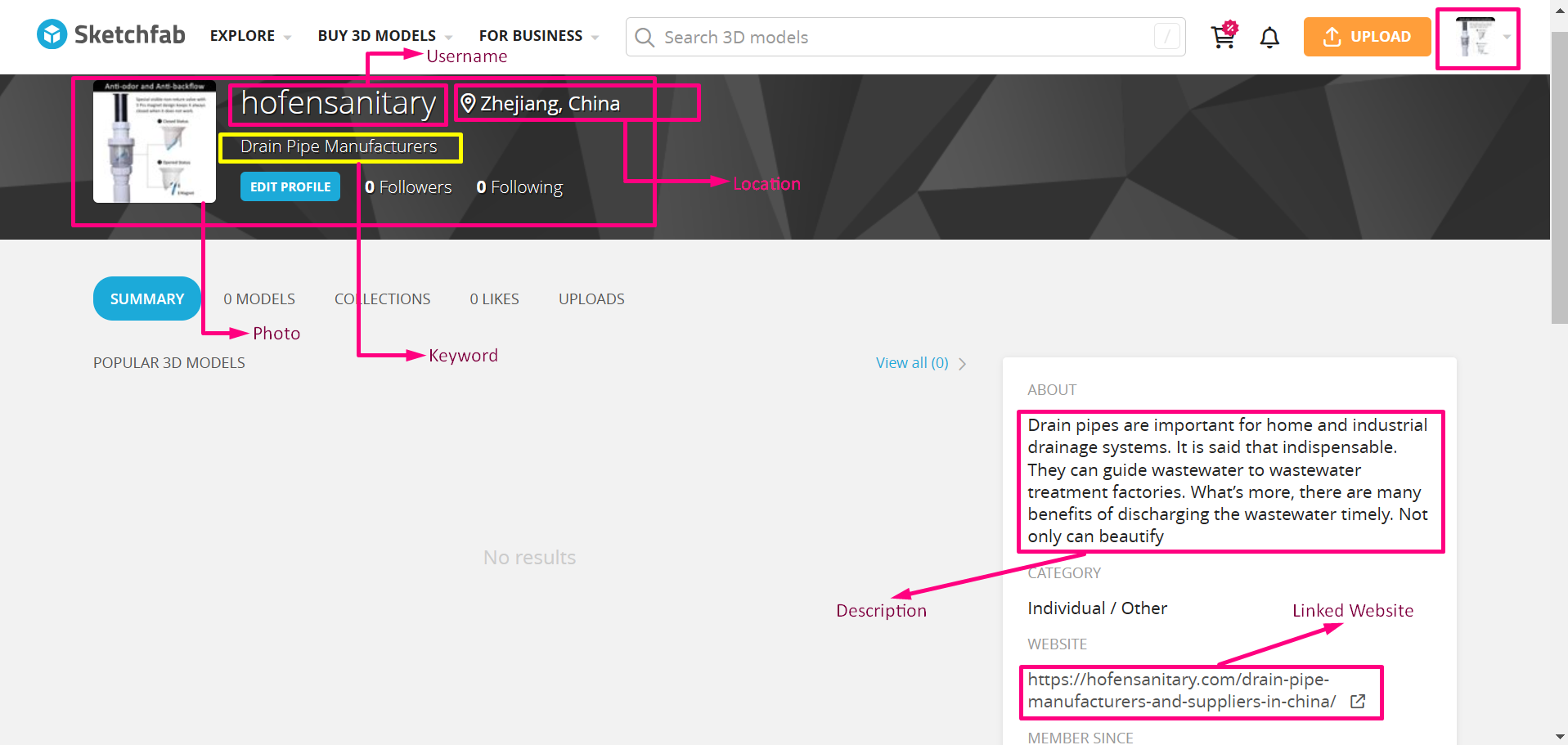Click the search magnifier icon
The height and width of the screenshot is (745, 1568).
[x=645, y=38]
